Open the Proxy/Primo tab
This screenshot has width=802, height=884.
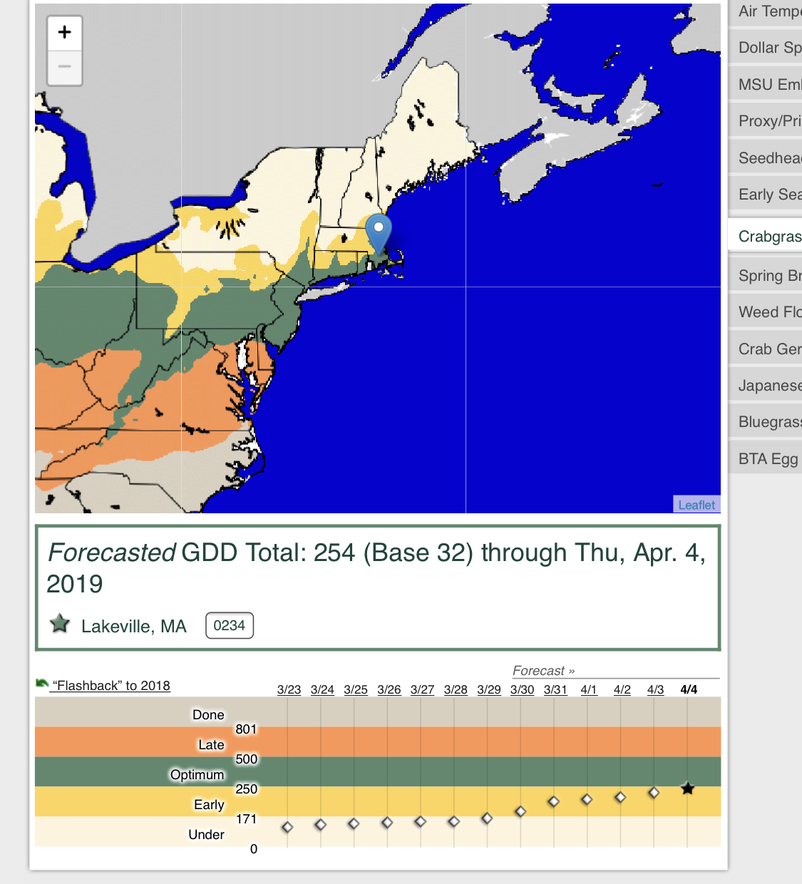click(766, 121)
